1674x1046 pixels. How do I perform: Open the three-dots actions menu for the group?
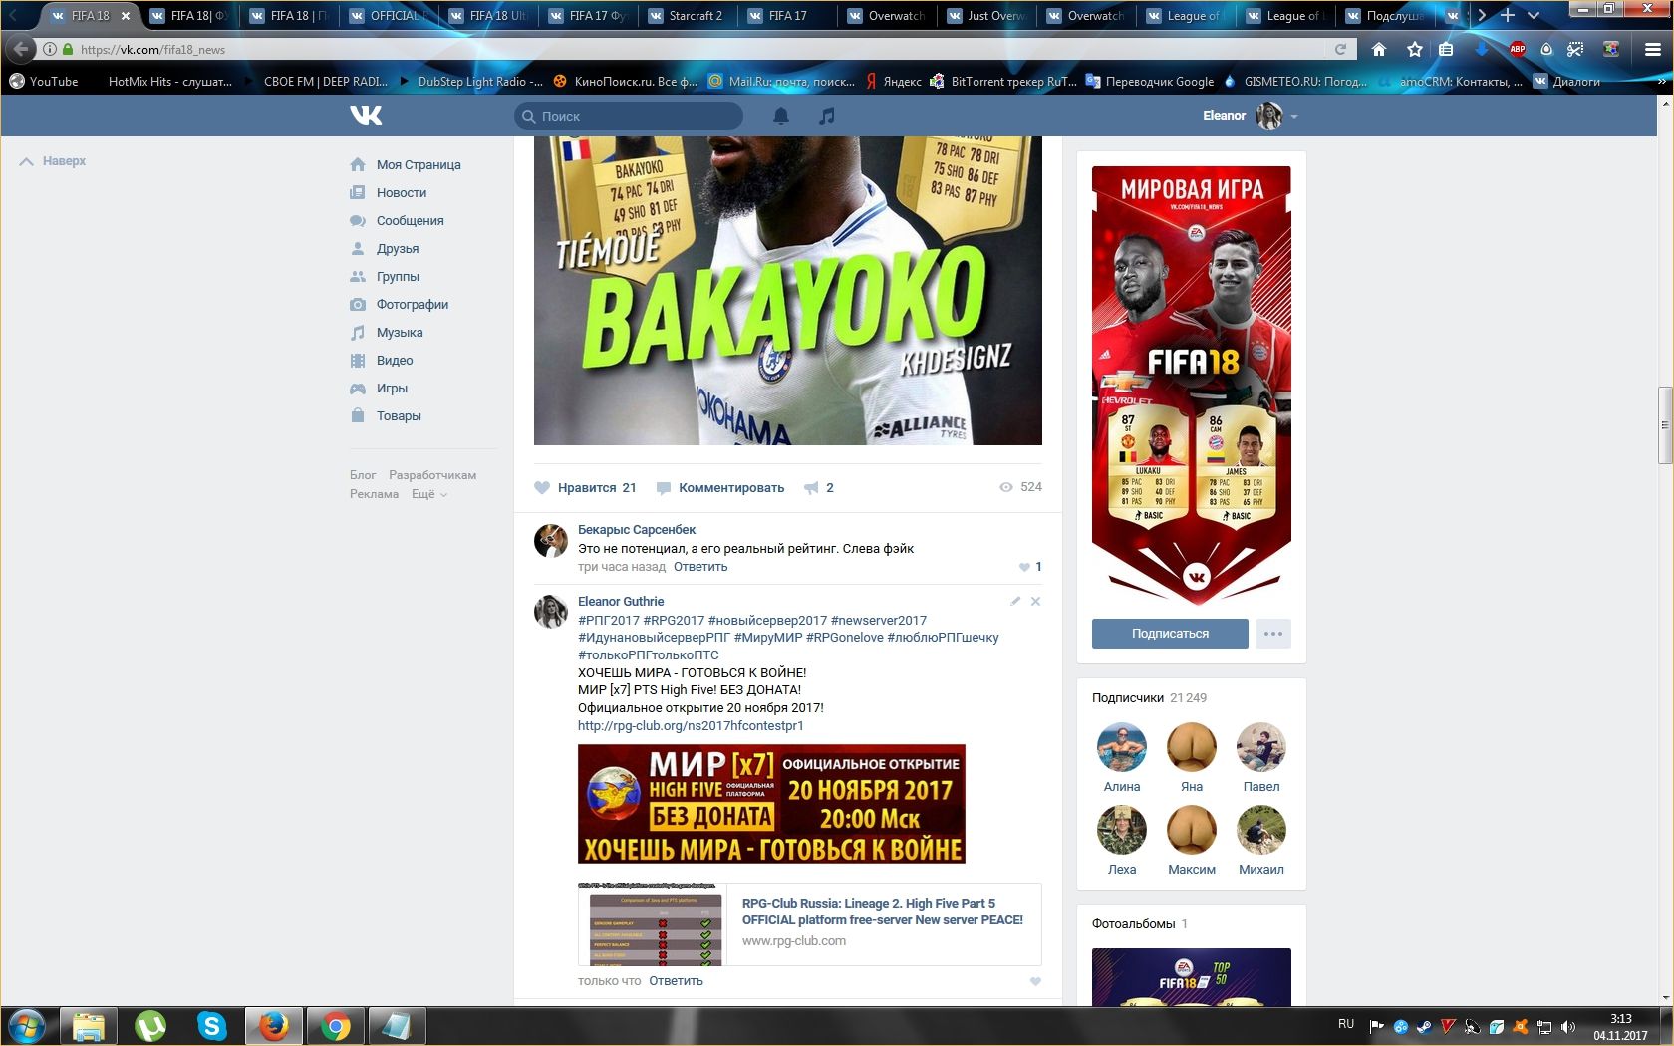[1273, 634]
